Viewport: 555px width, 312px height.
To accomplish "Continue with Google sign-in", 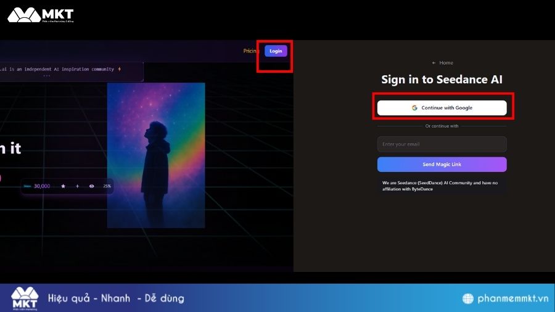I will point(442,108).
